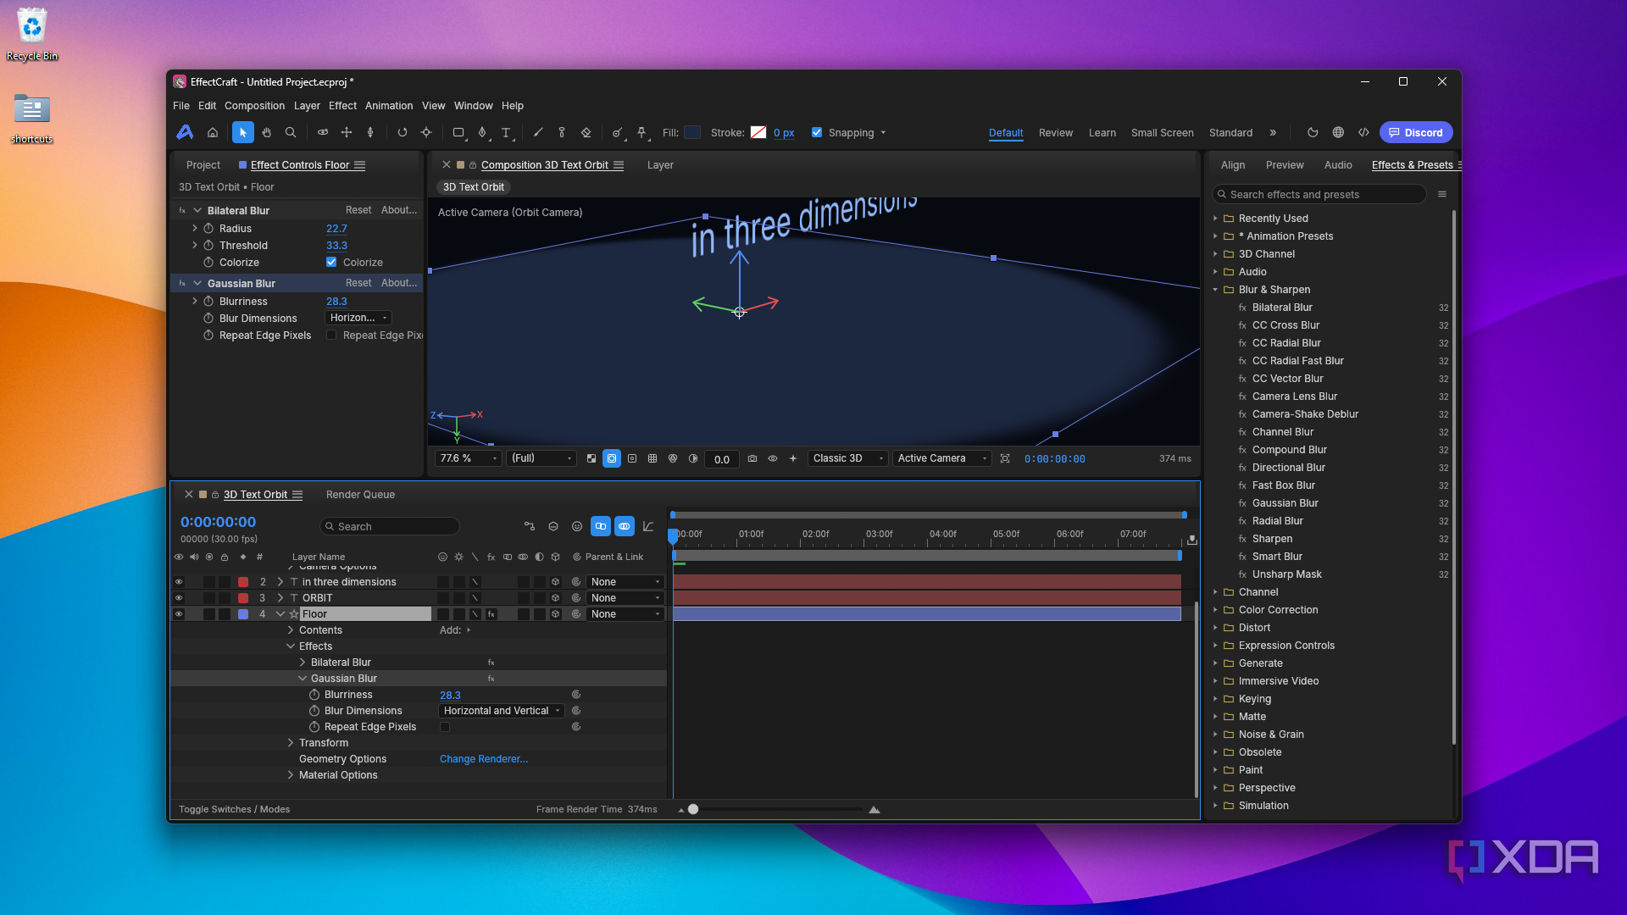Expand the Transform property group
The width and height of the screenshot is (1627, 915).
[x=291, y=743]
